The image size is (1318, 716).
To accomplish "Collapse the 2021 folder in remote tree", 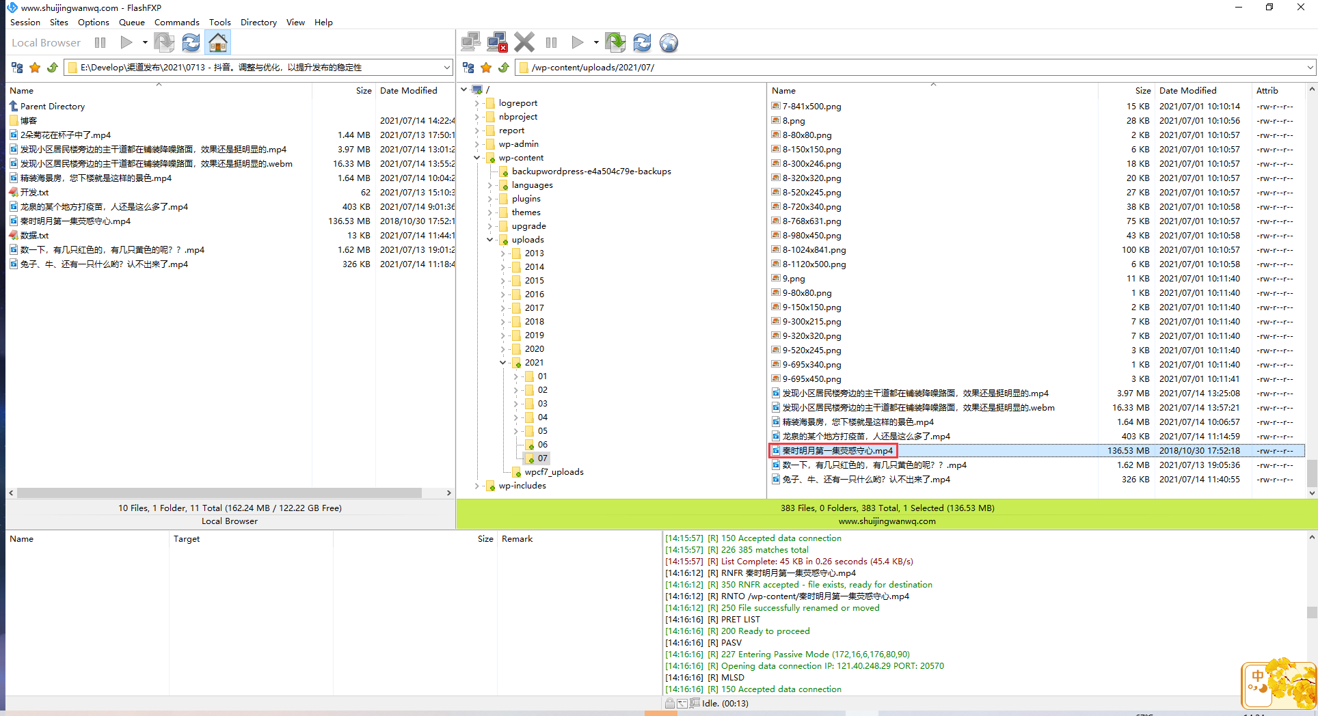I will tap(502, 363).
